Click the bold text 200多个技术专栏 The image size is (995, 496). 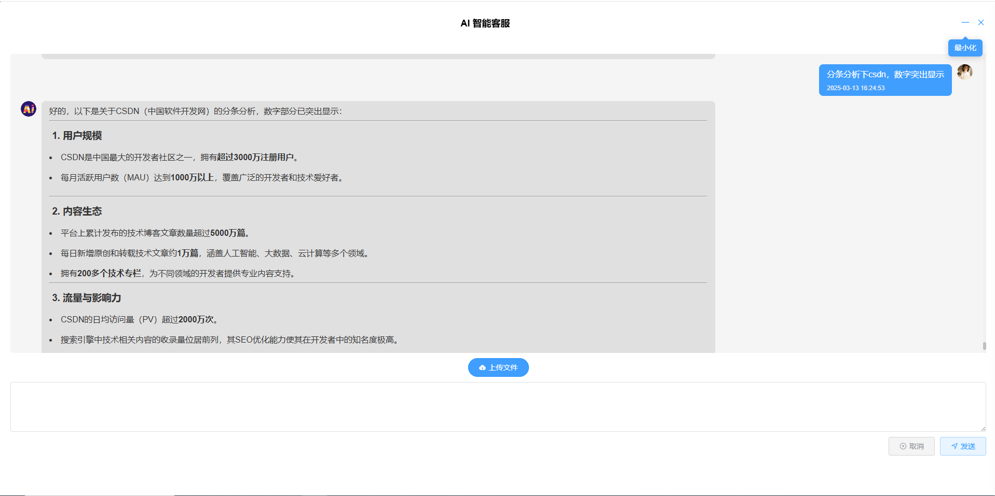click(x=110, y=273)
